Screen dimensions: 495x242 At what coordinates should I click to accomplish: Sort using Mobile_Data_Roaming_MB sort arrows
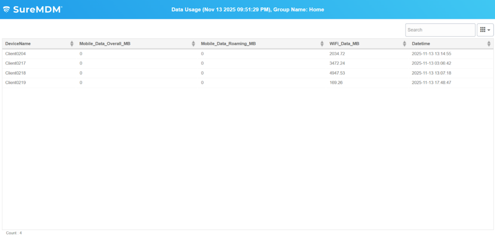[x=322, y=44]
